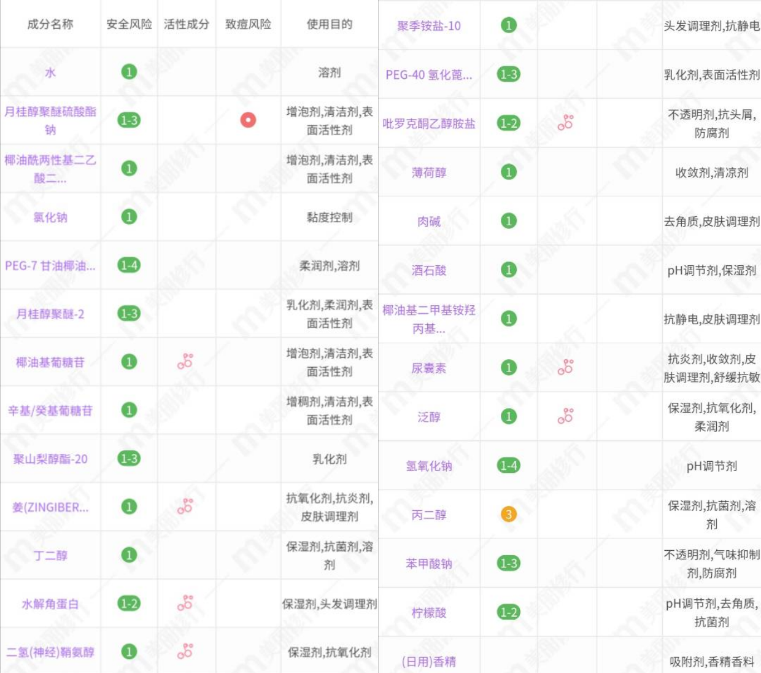761x673 pixels.
Task: Click the 1-3 safety badge for PEG-40 氢化蓖麻油
Action: click(x=508, y=74)
